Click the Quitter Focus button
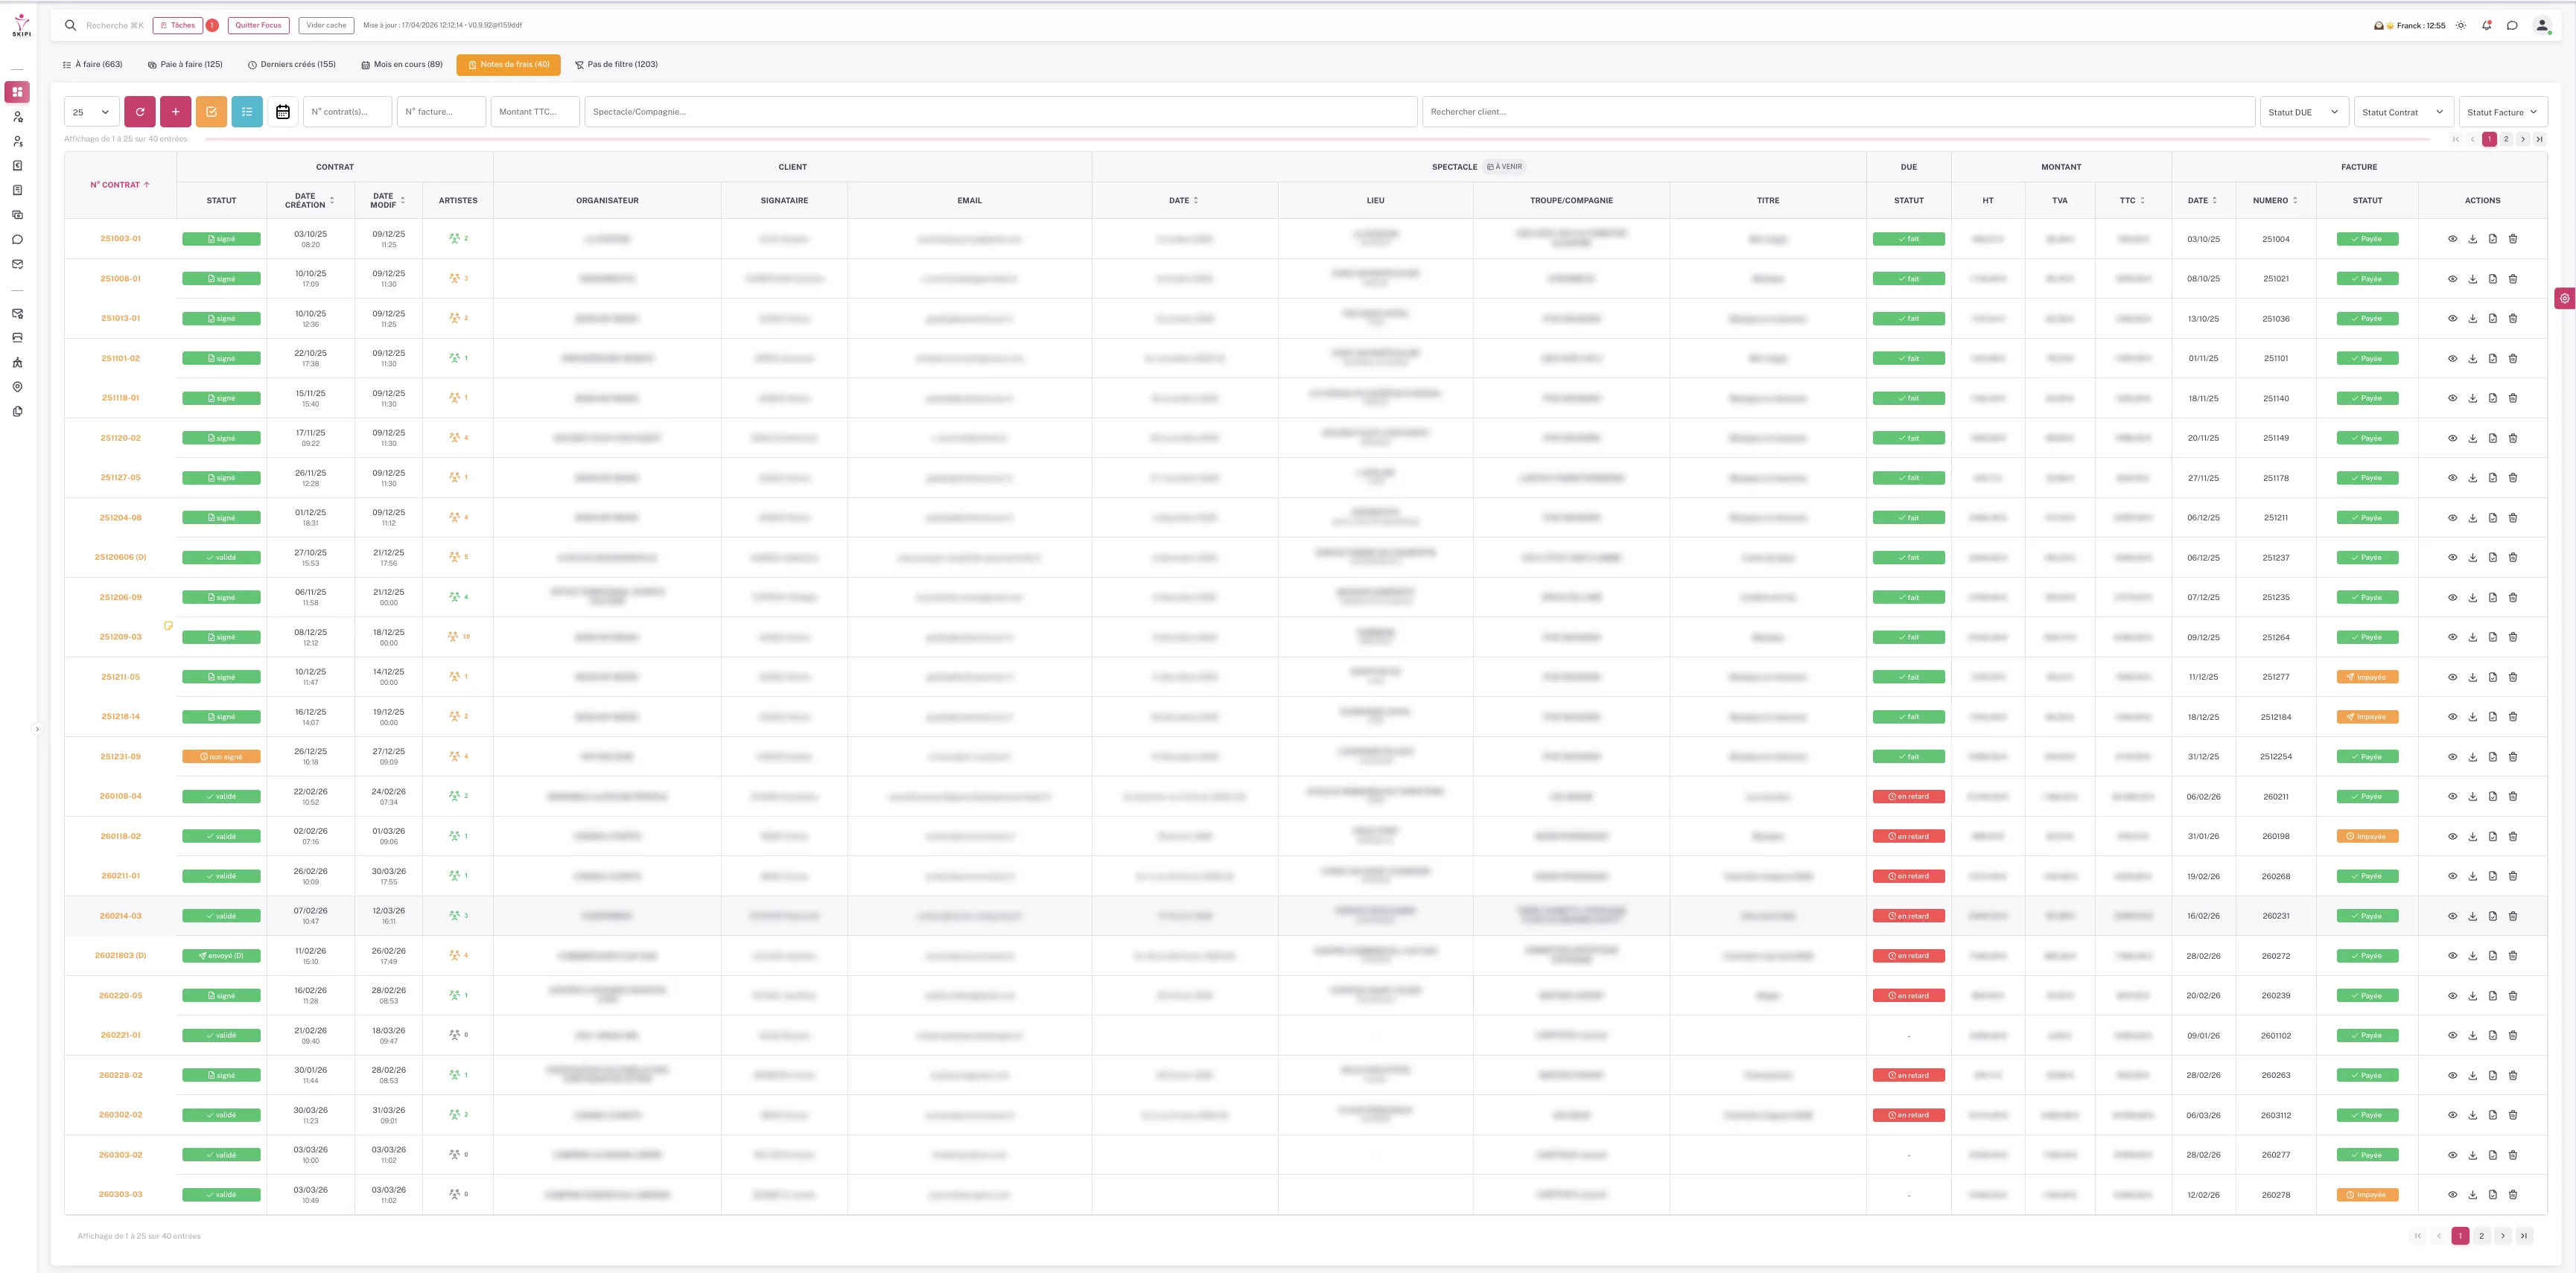The width and height of the screenshot is (2576, 1273). [x=258, y=25]
